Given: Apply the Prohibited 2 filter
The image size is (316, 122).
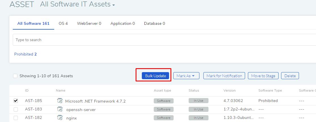Looking at the screenshot, I should [x=26, y=54].
